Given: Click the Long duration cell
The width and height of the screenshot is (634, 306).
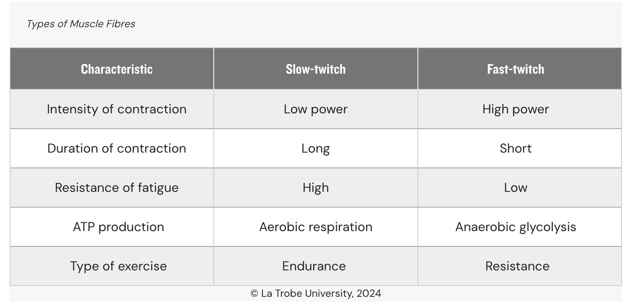Looking at the screenshot, I should (x=316, y=148).
